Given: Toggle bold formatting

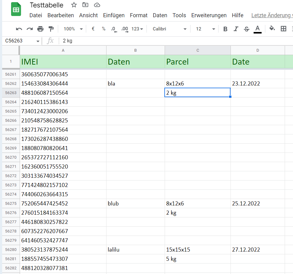Looking at the screenshot, I should click(225, 29).
